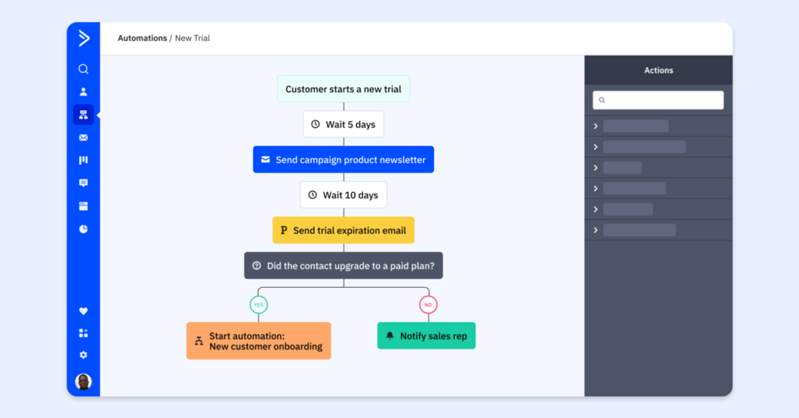799x418 pixels.
Task: Expand the first Actions category chevron
Action: tap(596, 126)
